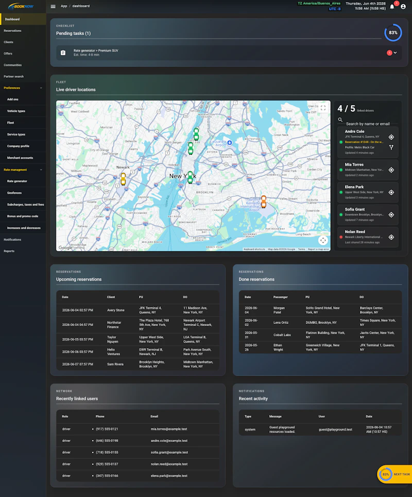412x497 pixels.
Task: Click the Reservation #1048 link for Andre Cole
Action: coord(364,142)
